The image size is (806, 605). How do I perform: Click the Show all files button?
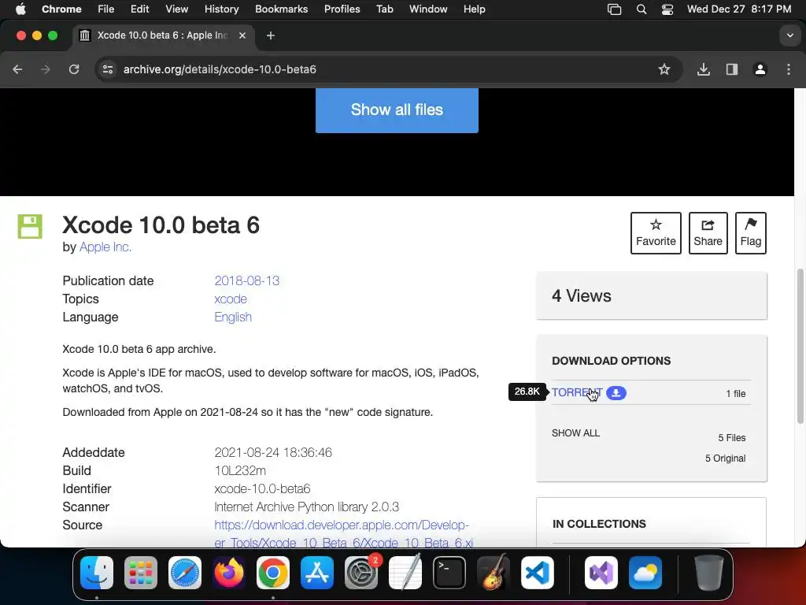point(397,109)
